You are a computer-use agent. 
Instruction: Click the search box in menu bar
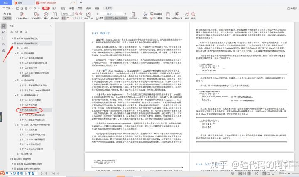point(108,8)
